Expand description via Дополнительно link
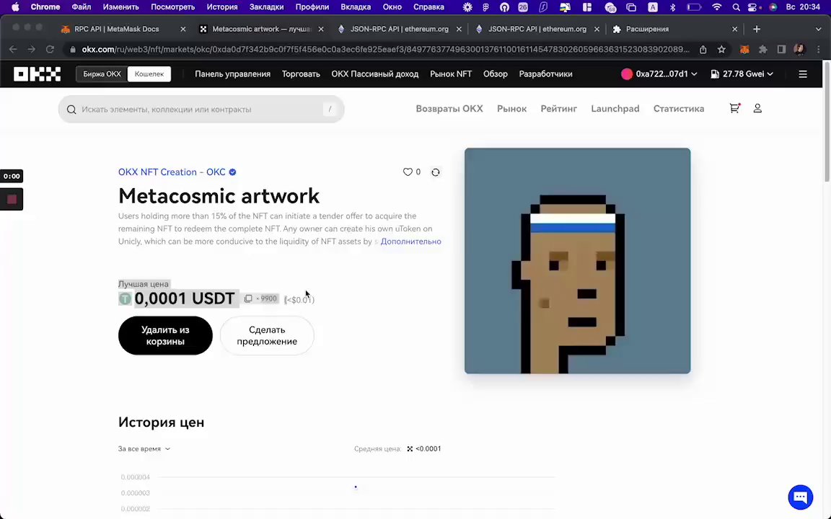Viewport: 831px width, 519px height. tap(410, 241)
